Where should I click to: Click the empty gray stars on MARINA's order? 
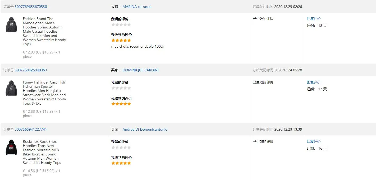(121, 25)
